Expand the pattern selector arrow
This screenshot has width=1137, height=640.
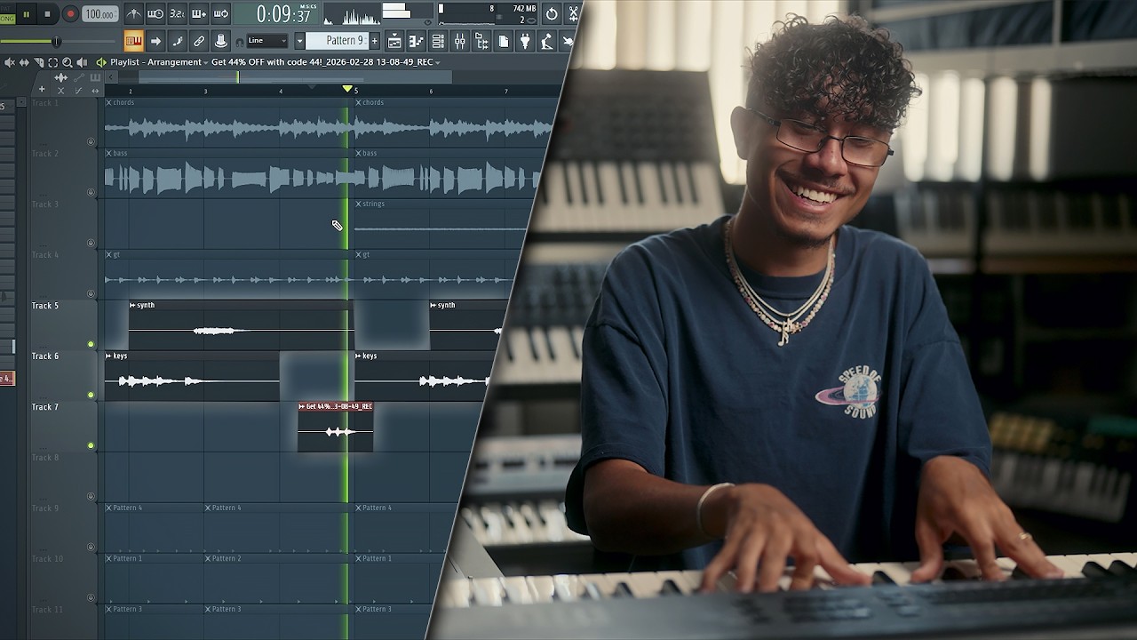(299, 41)
